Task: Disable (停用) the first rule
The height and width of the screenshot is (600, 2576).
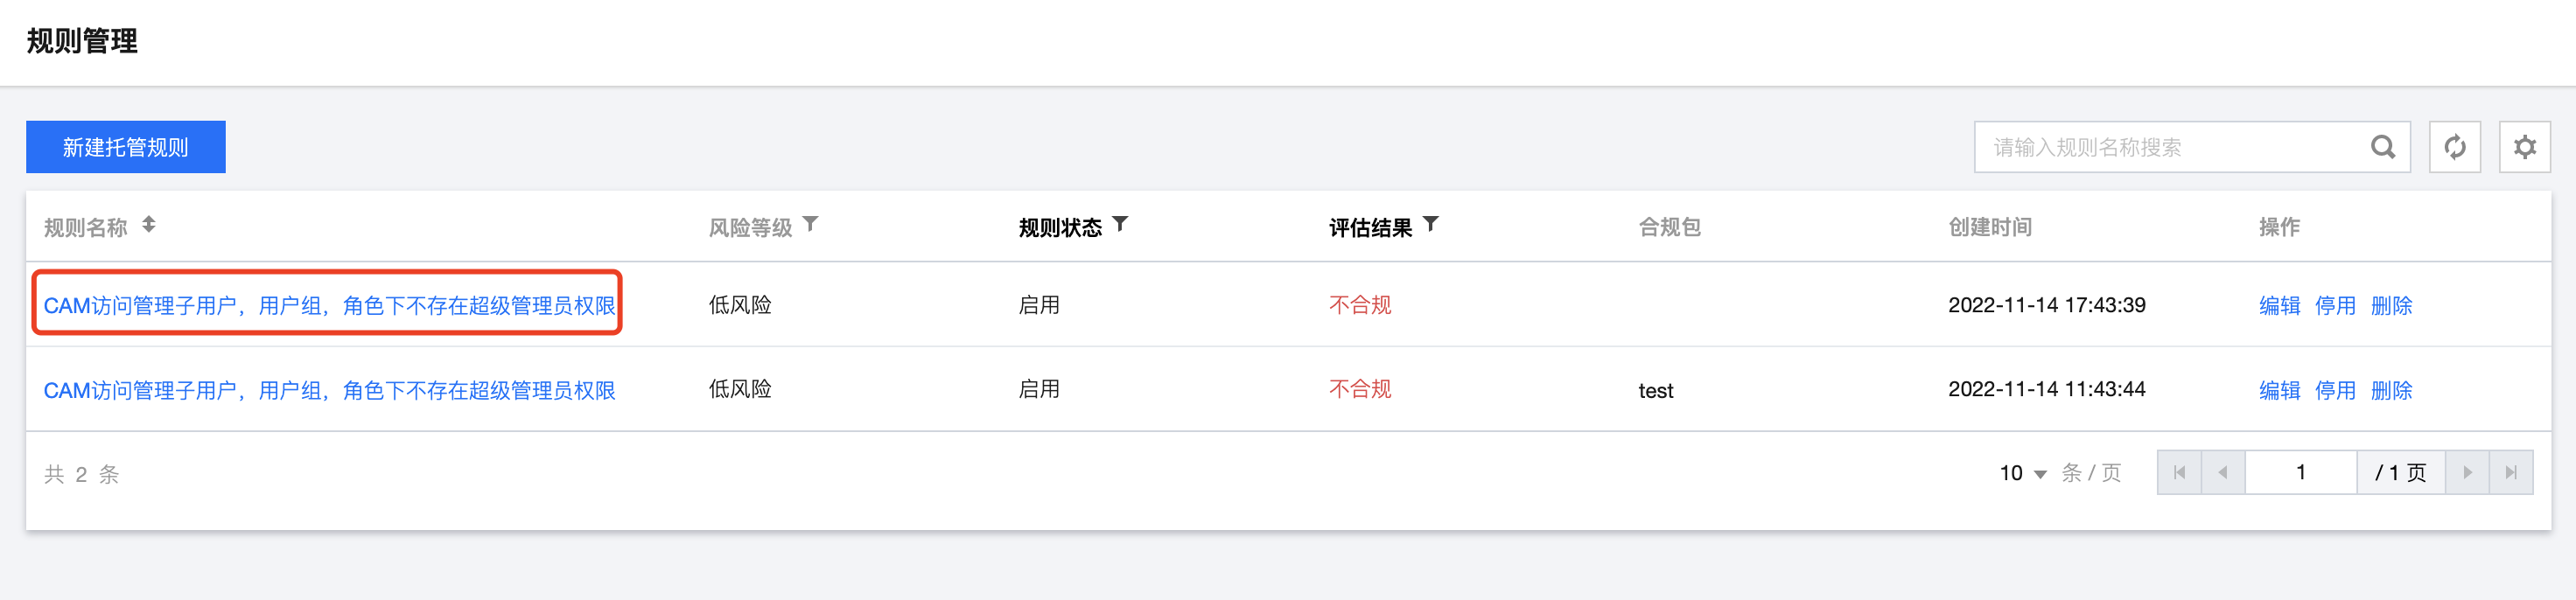Action: (x=2335, y=305)
